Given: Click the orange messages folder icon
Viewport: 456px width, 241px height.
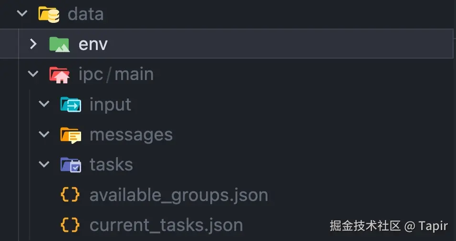Looking at the screenshot, I should [71, 135].
